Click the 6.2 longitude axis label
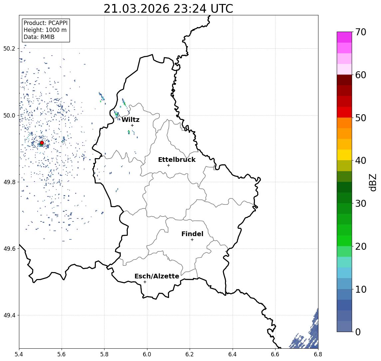The height and width of the screenshot is (361, 381). pyautogui.click(x=190, y=354)
